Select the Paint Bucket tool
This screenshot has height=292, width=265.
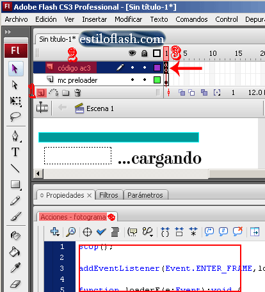[15, 252]
